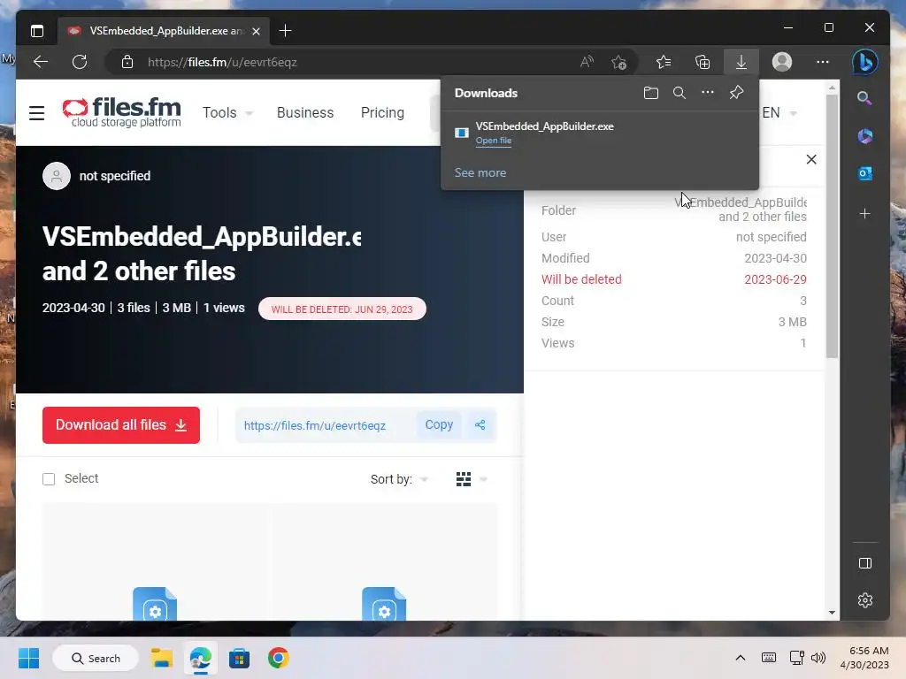Select the share URL text field
The width and height of the screenshot is (906, 679).
[x=326, y=425]
